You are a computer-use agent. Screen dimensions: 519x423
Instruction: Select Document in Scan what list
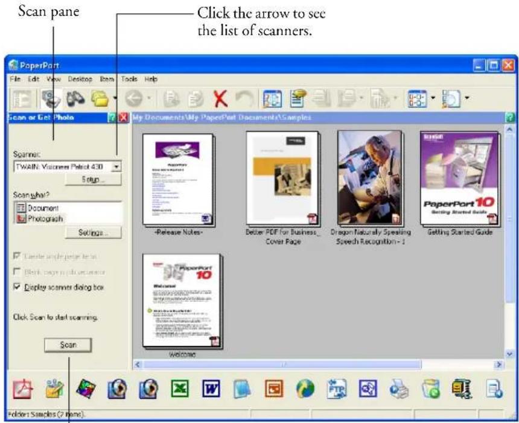click(x=38, y=208)
